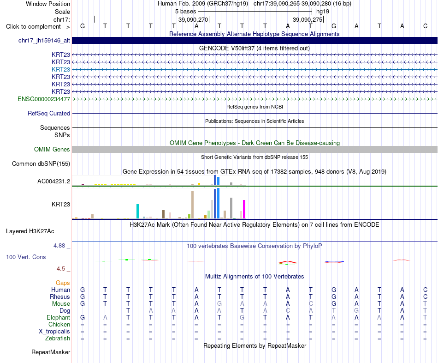Screen dimensions: 438x363
Task: Click the cyan bar in the KRT23 expression chart
Action: point(137,212)
